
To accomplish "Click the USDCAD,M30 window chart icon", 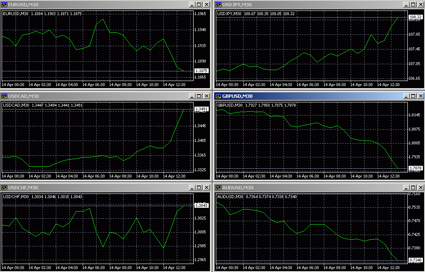I will (x=4, y=96).
